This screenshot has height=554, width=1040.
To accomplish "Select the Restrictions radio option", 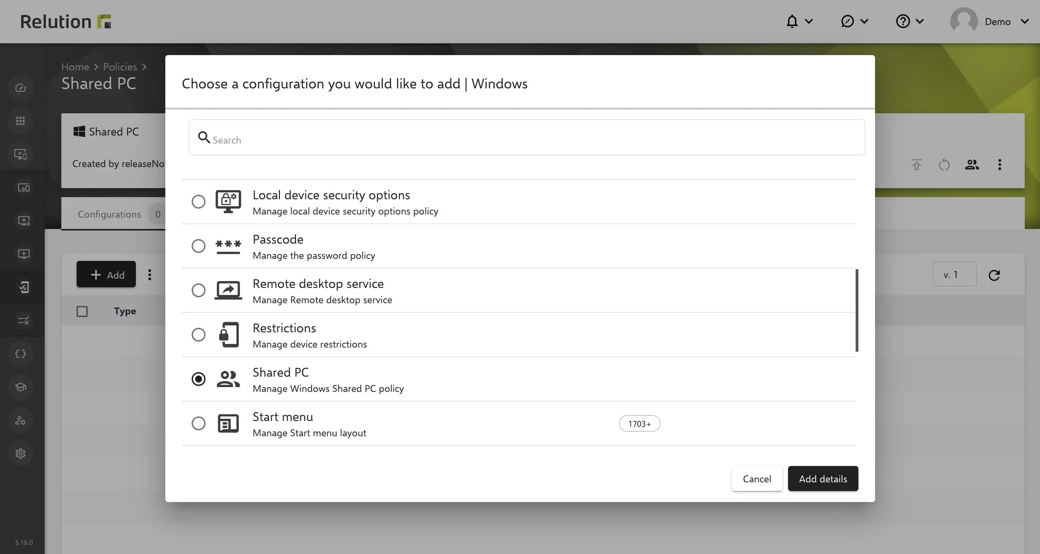I will 198,334.
